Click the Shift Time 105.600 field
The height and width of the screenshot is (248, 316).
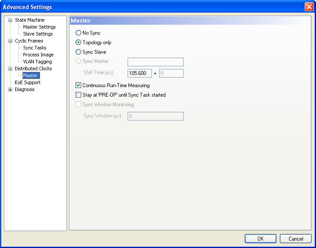[x=139, y=73]
